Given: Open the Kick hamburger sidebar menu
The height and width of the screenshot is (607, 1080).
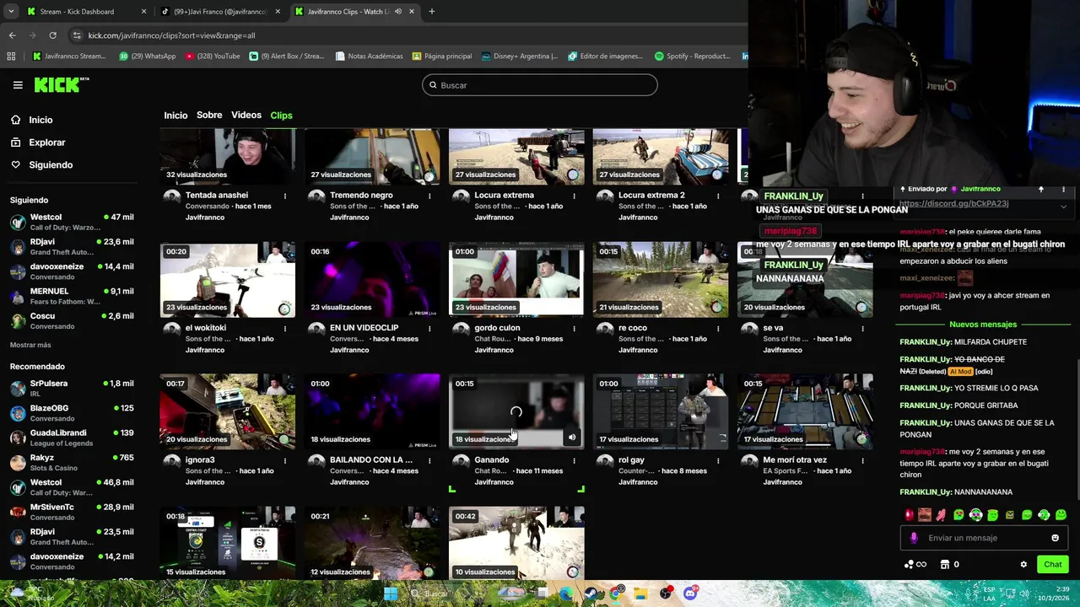Looking at the screenshot, I should [x=18, y=85].
